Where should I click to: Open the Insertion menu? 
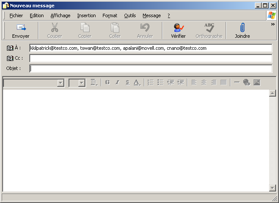point(87,15)
